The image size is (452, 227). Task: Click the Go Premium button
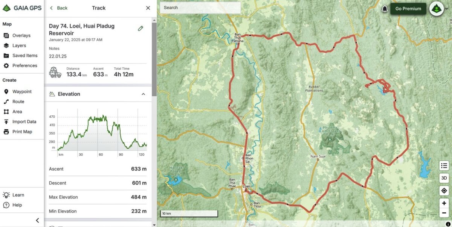pyautogui.click(x=408, y=8)
